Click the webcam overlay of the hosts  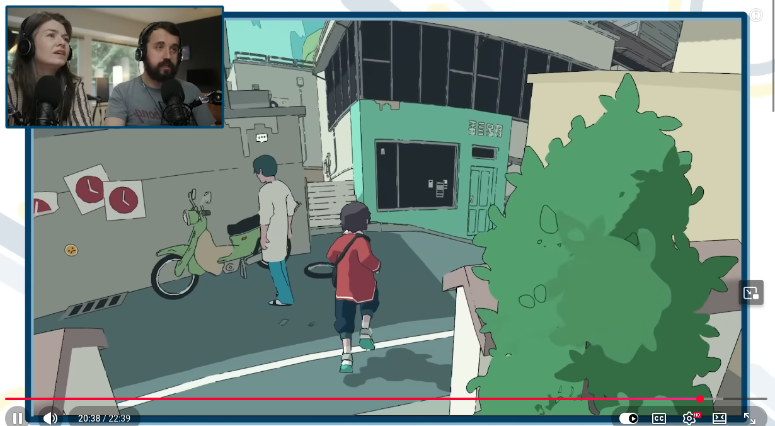pyautogui.click(x=115, y=67)
